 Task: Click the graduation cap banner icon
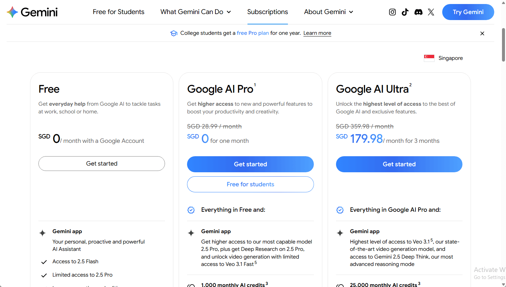[174, 33]
